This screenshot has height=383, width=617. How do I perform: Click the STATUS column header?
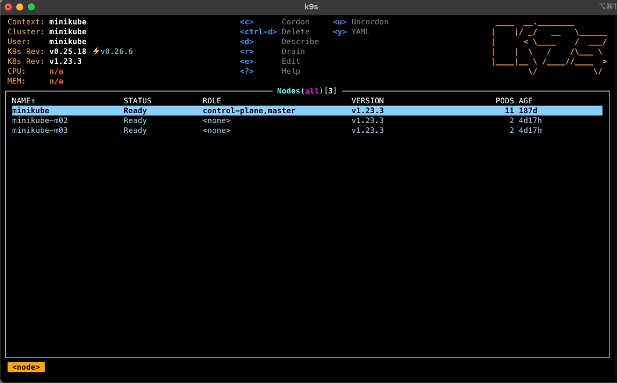(x=137, y=100)
